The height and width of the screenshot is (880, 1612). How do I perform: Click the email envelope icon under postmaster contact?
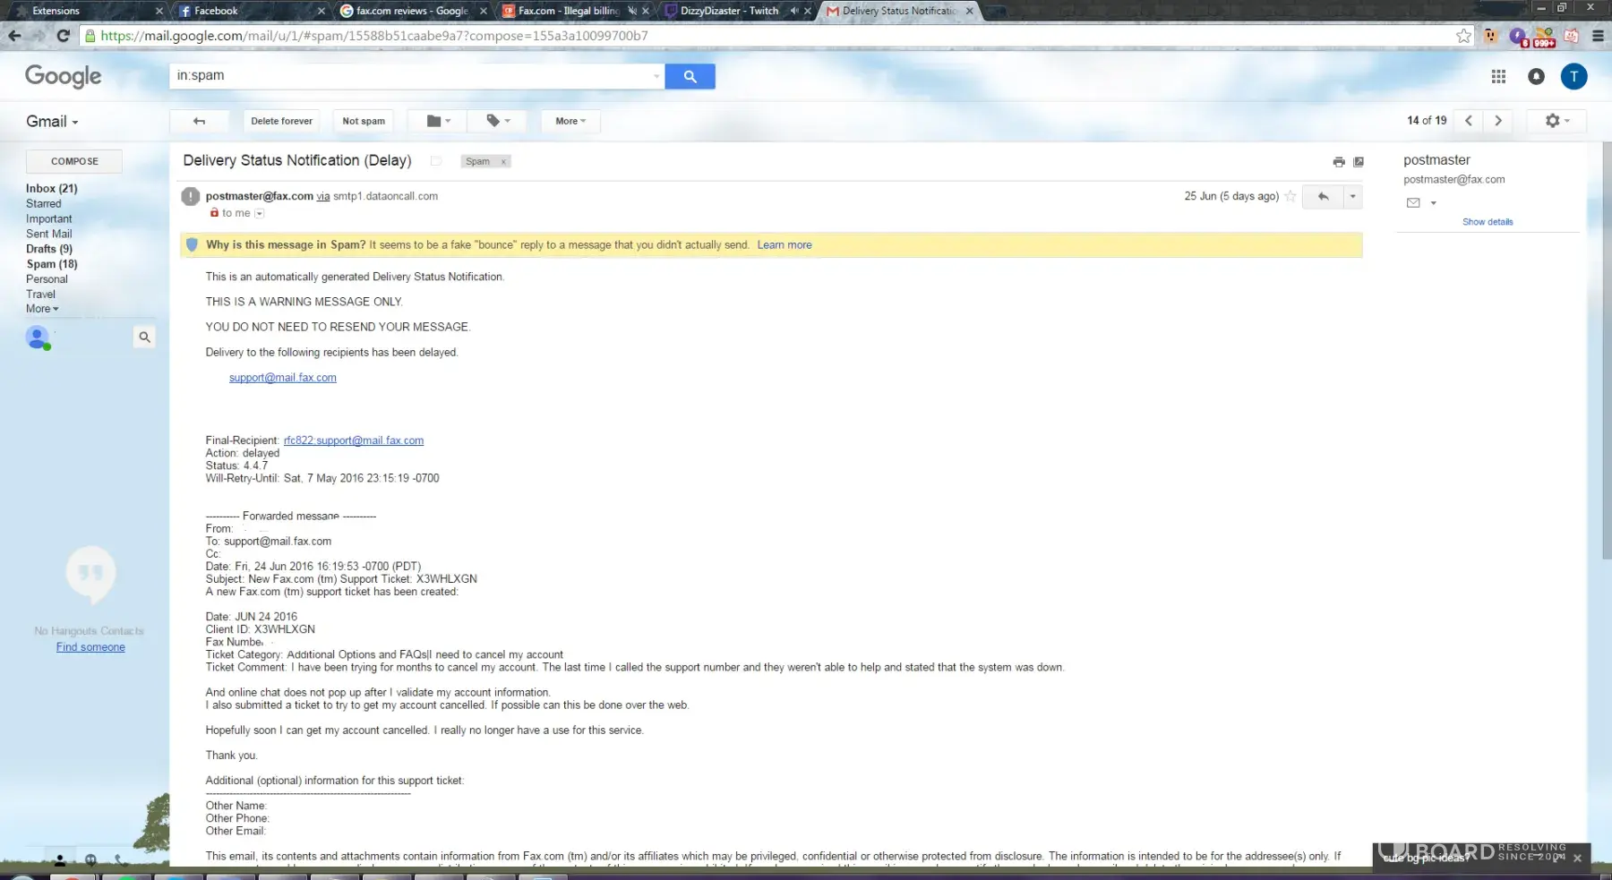click(x=1413, y=203)
